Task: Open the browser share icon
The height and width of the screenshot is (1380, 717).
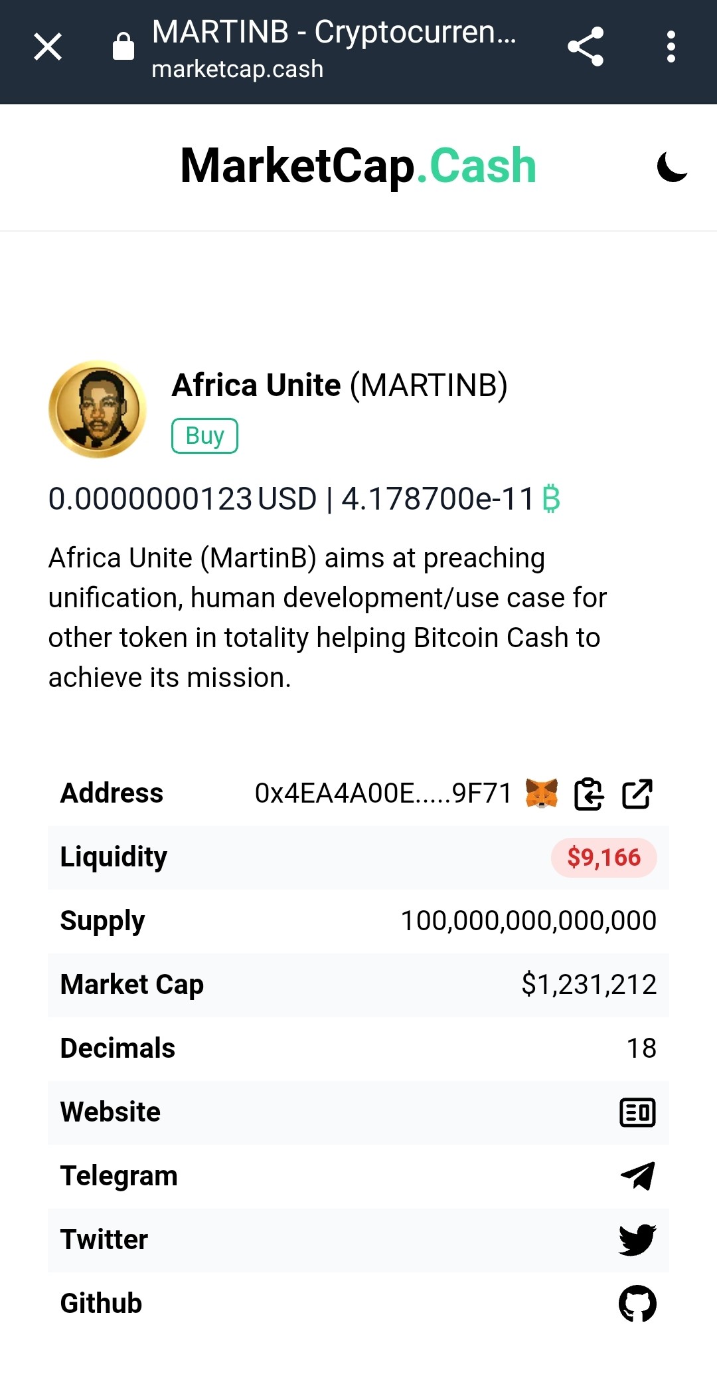Action: click(x=586, y=47)
